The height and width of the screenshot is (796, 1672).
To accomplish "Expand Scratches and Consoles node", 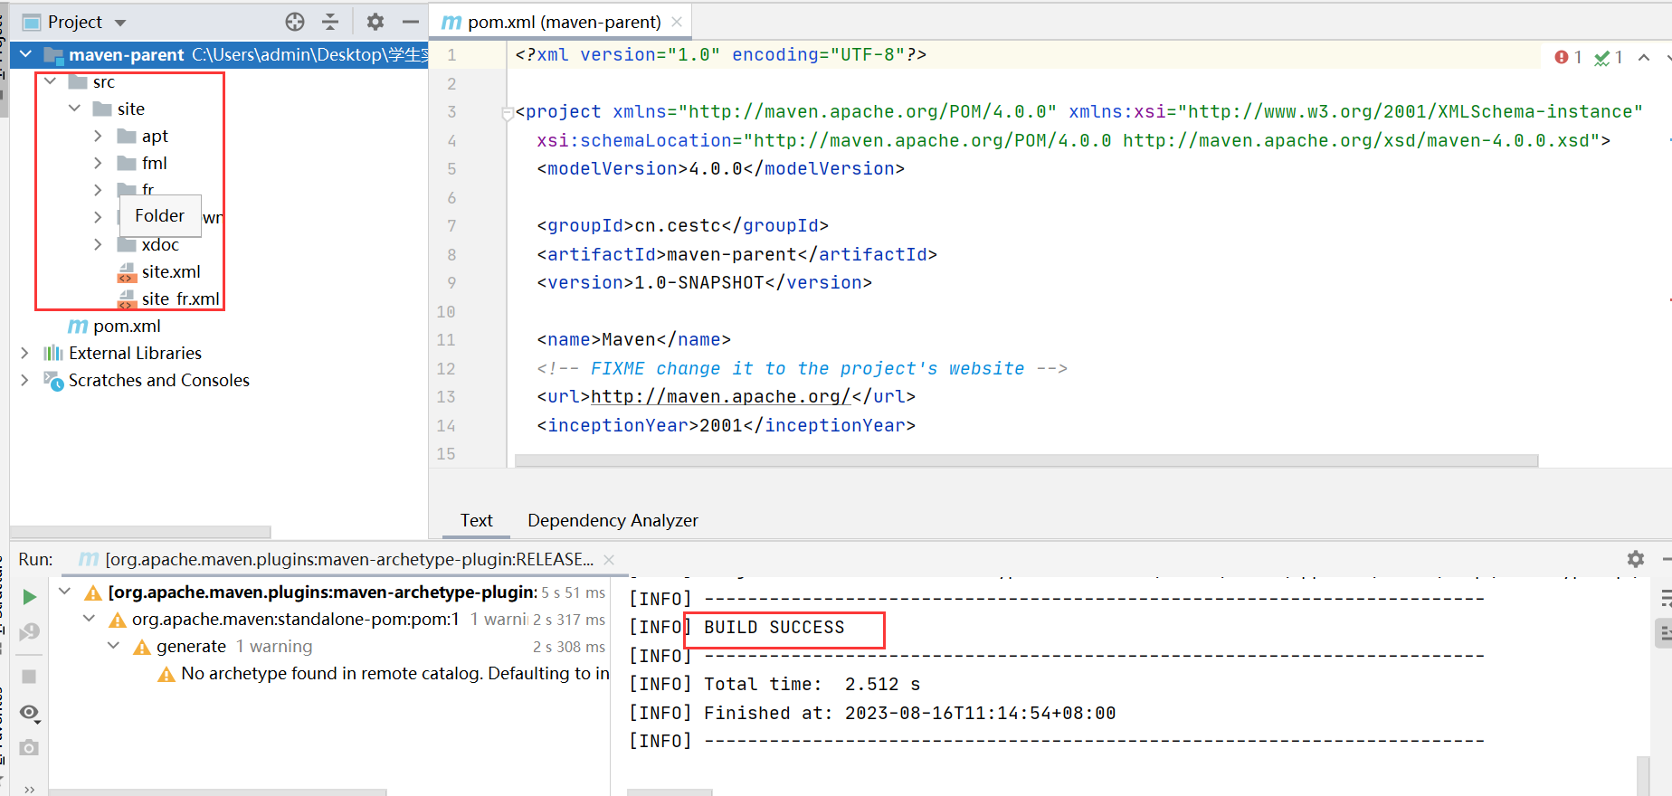I will (x=25, y=380).
